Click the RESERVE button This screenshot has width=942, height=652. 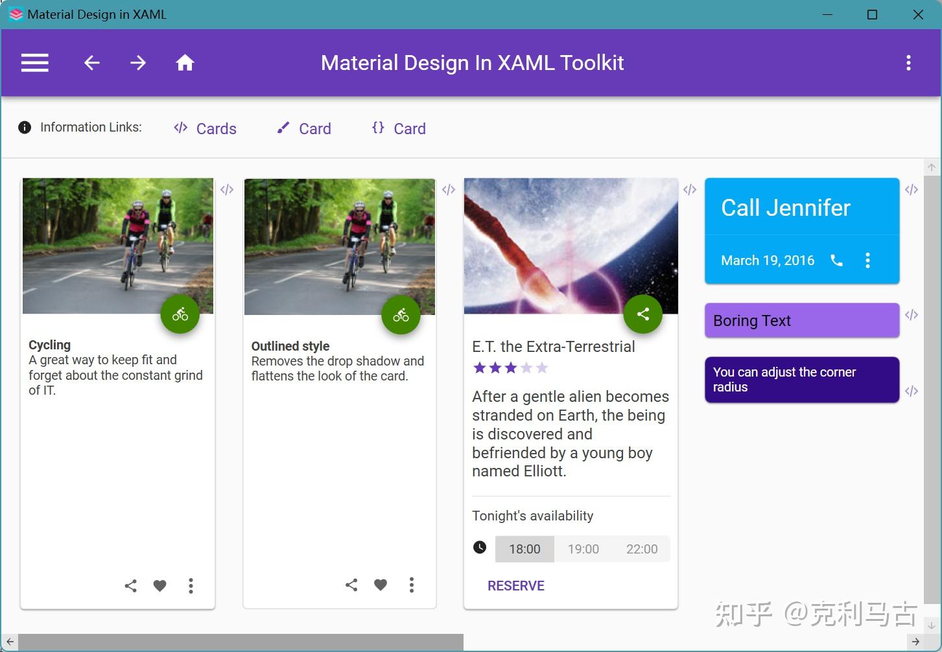tap(515, 585)
